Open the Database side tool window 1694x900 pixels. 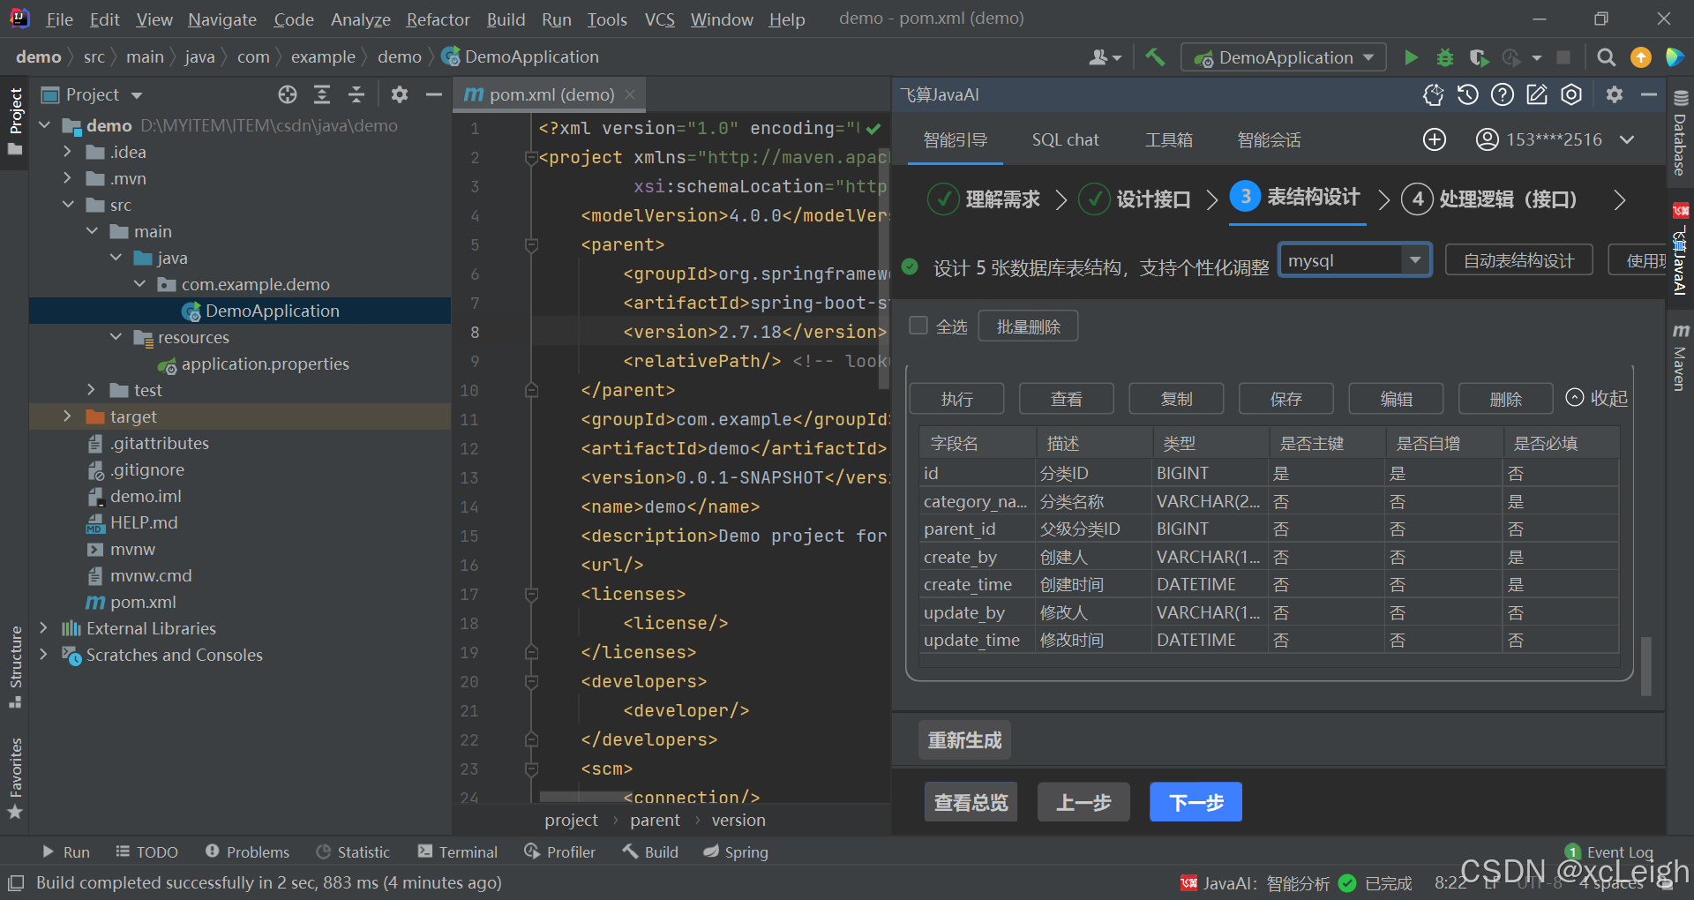point(1680,132)
